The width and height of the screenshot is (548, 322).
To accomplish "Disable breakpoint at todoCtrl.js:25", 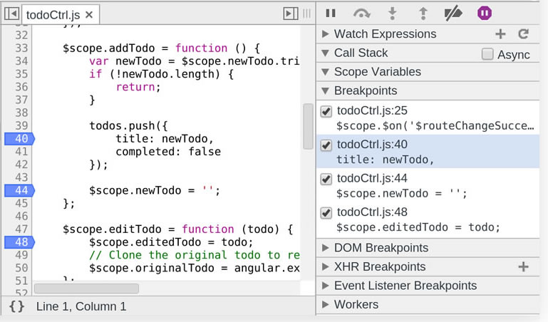I will 326,111.
